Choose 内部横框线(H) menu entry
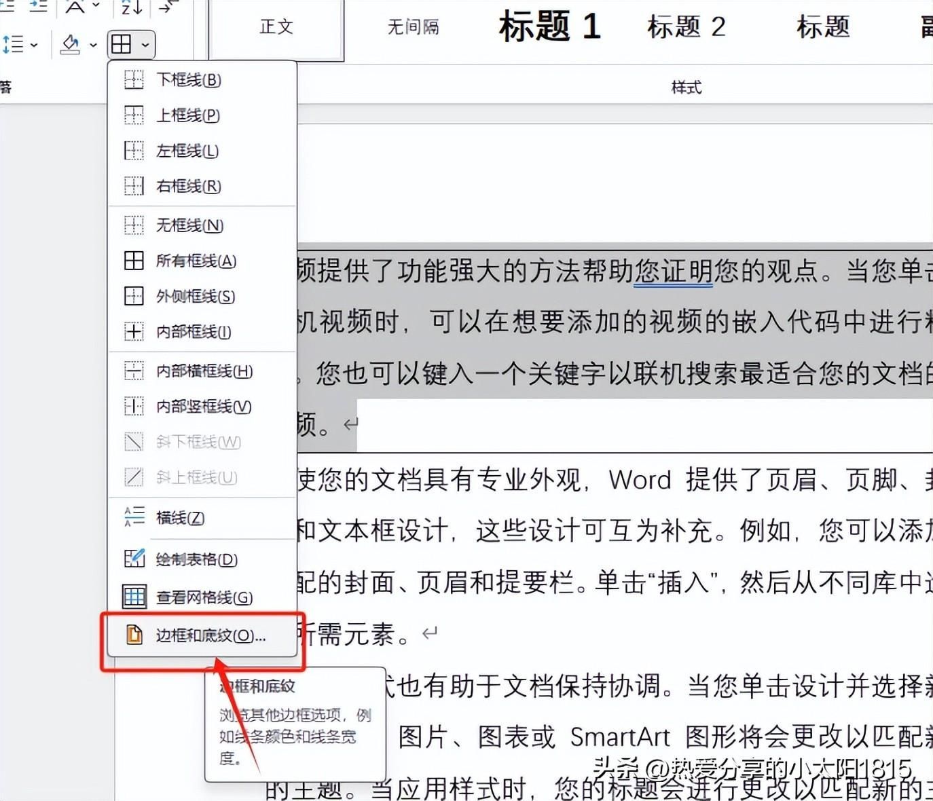933x801 pixels. (x=202, y=371)
